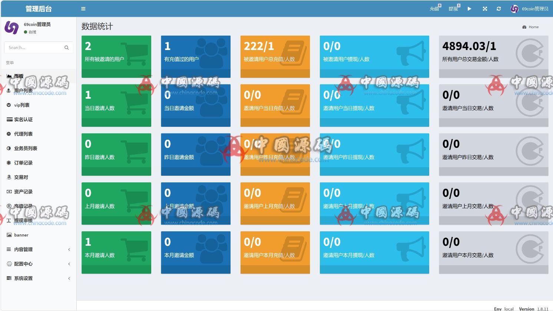Click the 邀请用户本月充值/人数 label

tap(269, 255)
